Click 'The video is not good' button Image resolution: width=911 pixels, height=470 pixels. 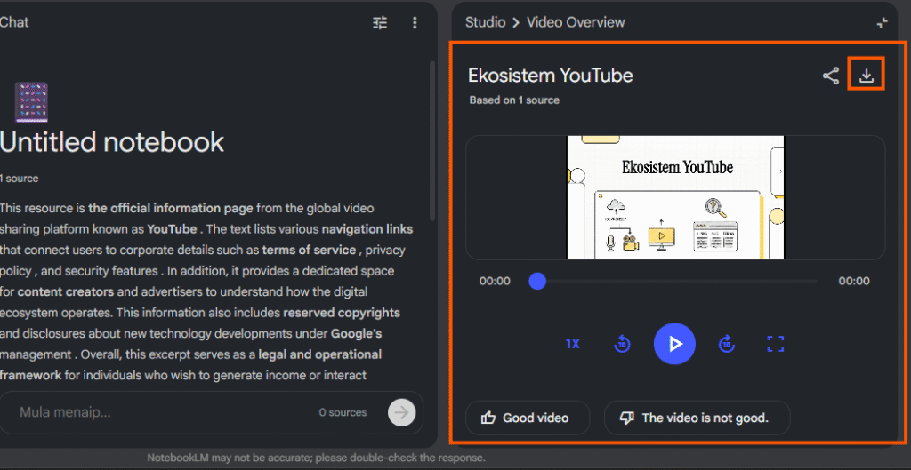697,418
